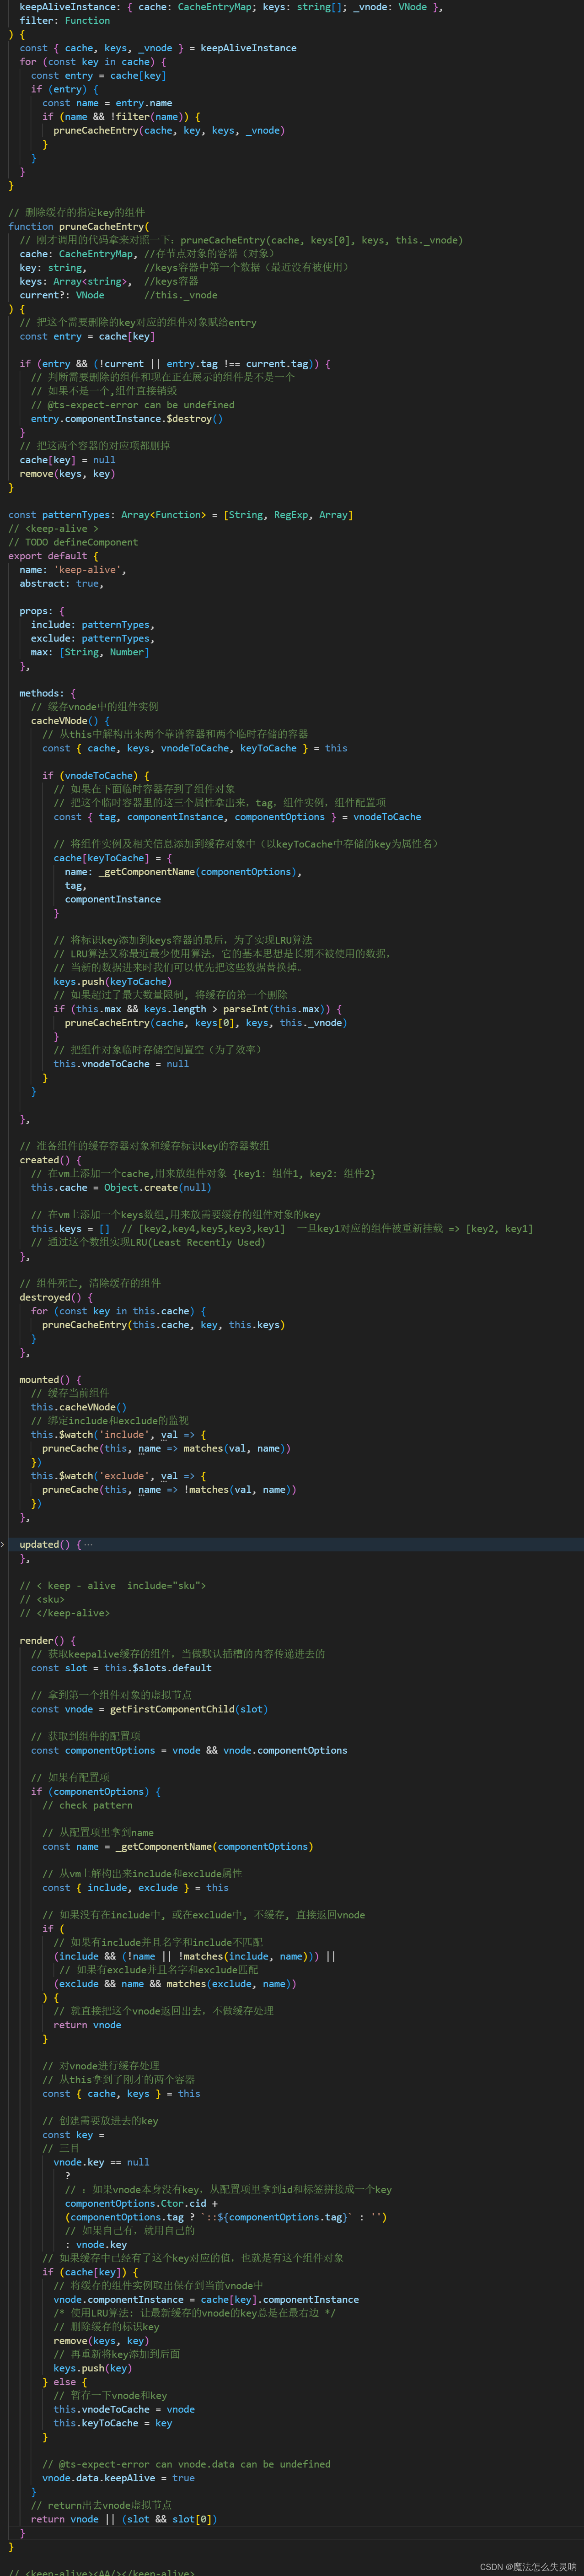Click the "this.$watch('exclude', val => {" line
Screen dimensions: 584x2576
click(118, 1475)
